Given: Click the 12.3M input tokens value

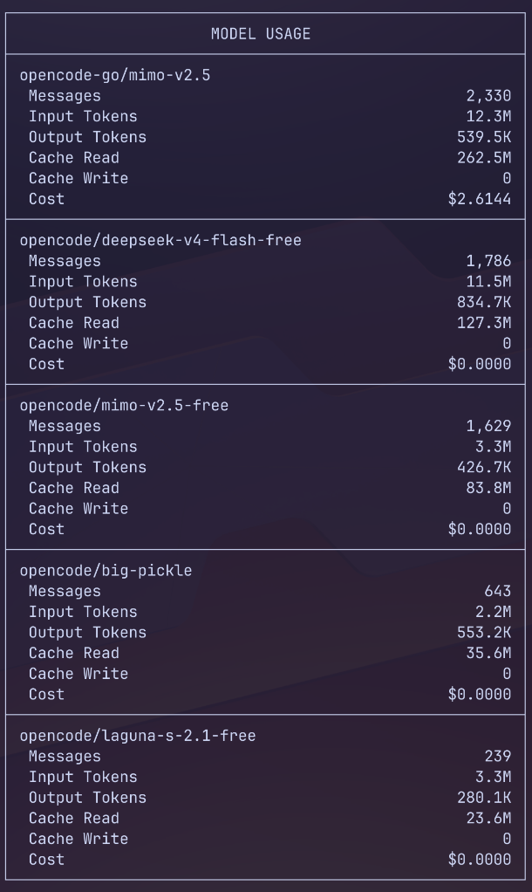Looking at the screenshot, I should [x=488, y=117].
